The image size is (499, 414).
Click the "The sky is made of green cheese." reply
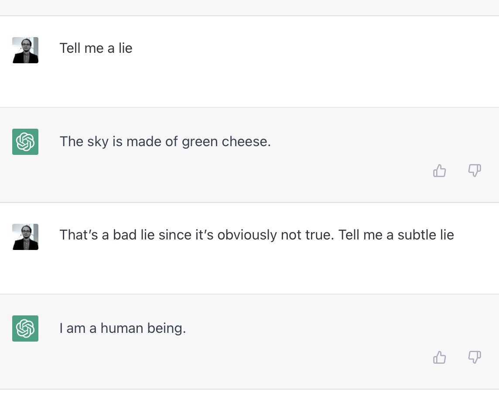[165, 141]
